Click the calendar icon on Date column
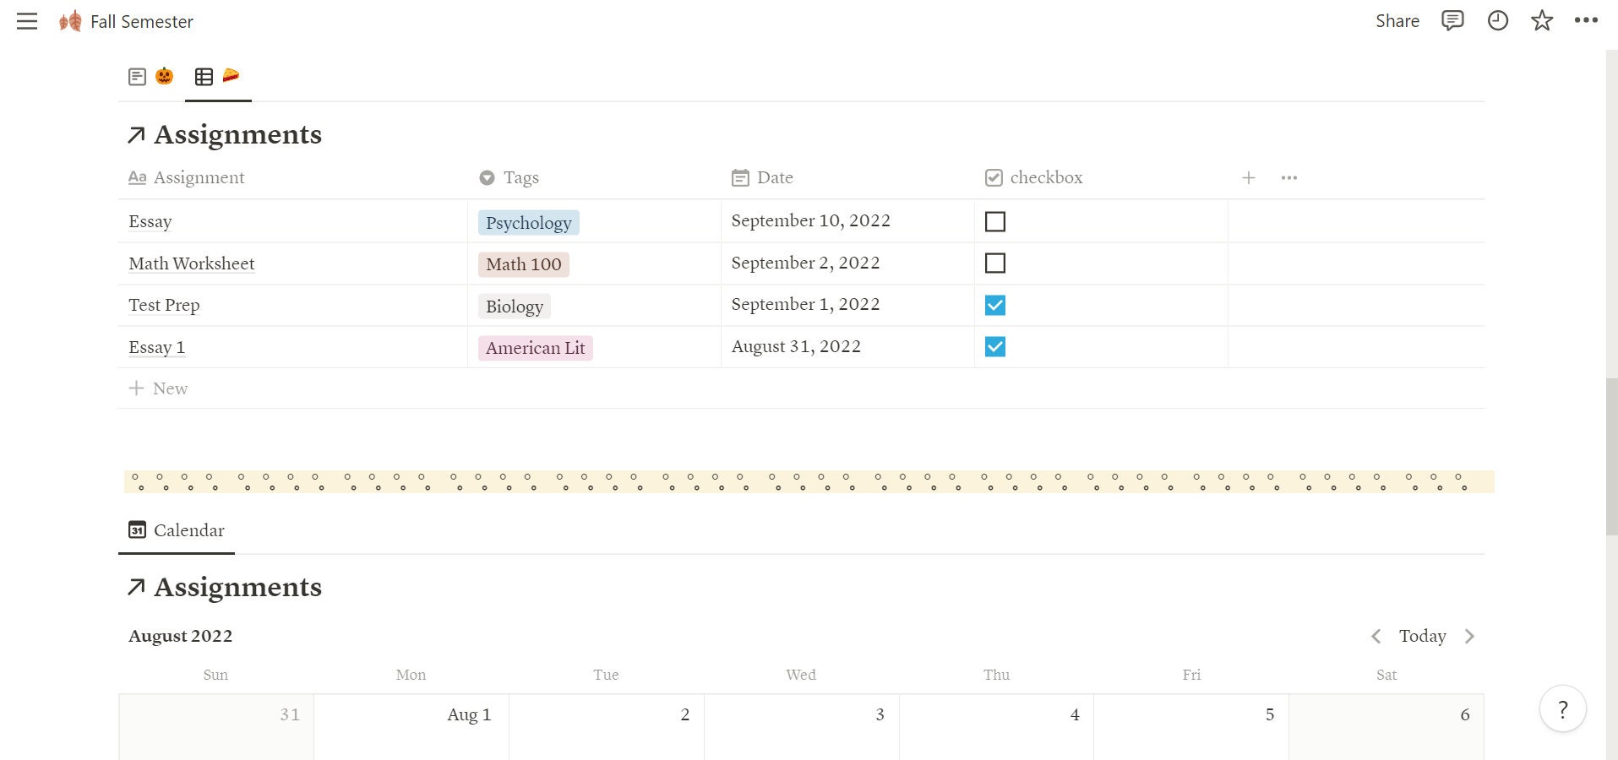The height and width of the screenshot is (760, 1618). pos(740,177)
